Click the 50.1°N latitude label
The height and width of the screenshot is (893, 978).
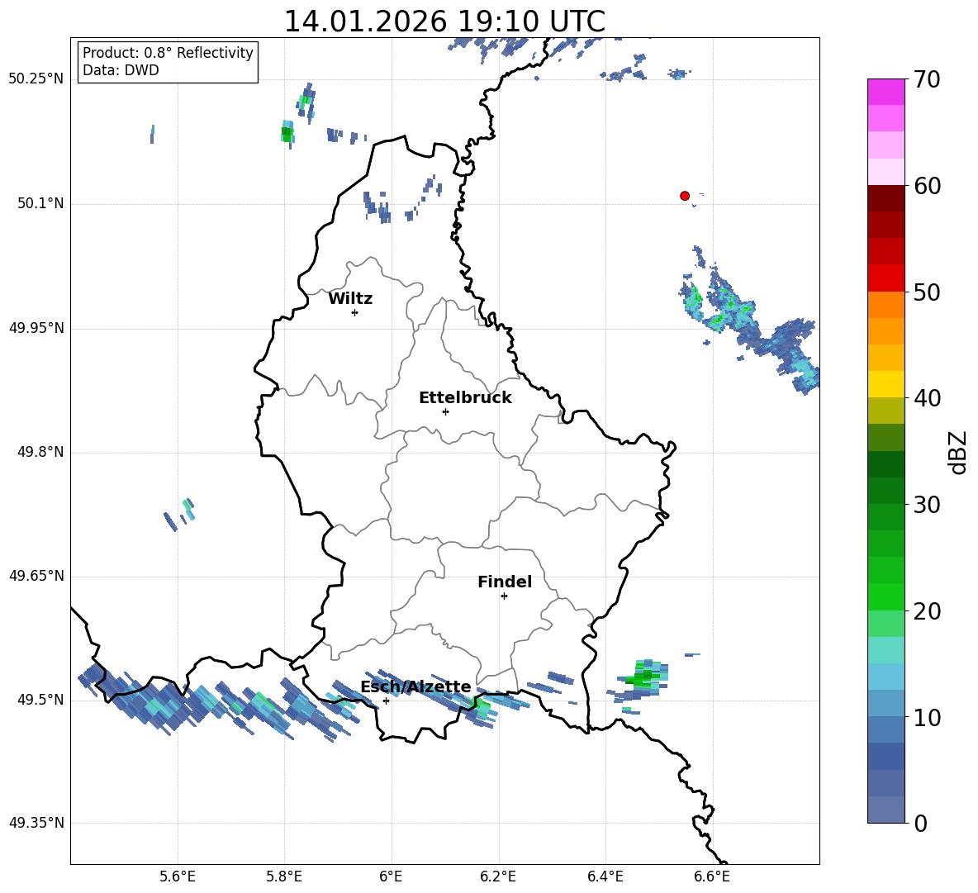click(x=40, y=203)
